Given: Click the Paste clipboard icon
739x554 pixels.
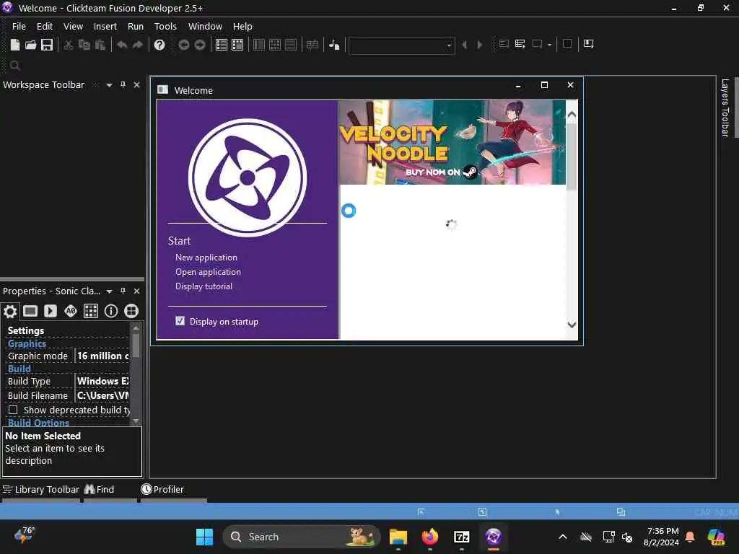Looking at the screenshot, I should pos(100,45).
